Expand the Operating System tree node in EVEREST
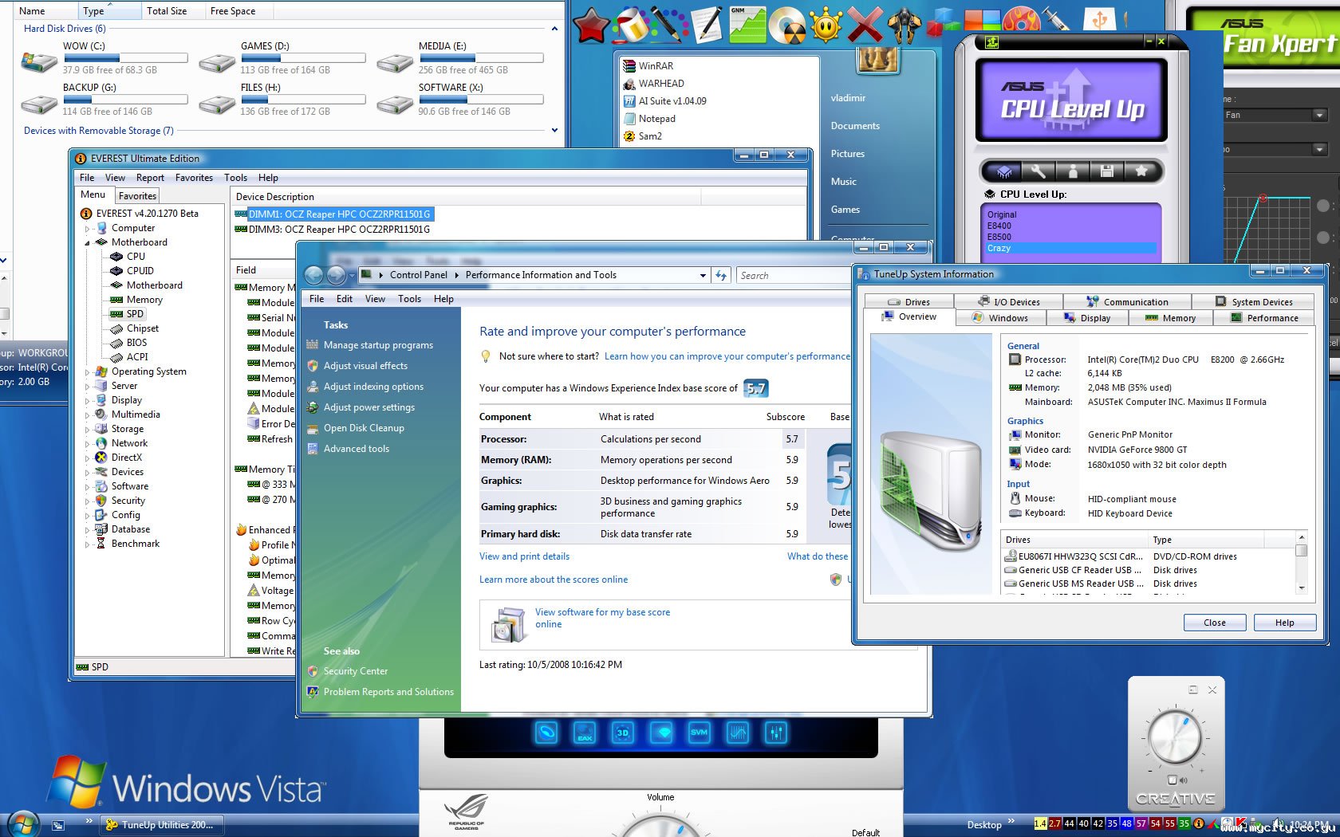This screenshot has height=837, width=1340. [88, 371]
